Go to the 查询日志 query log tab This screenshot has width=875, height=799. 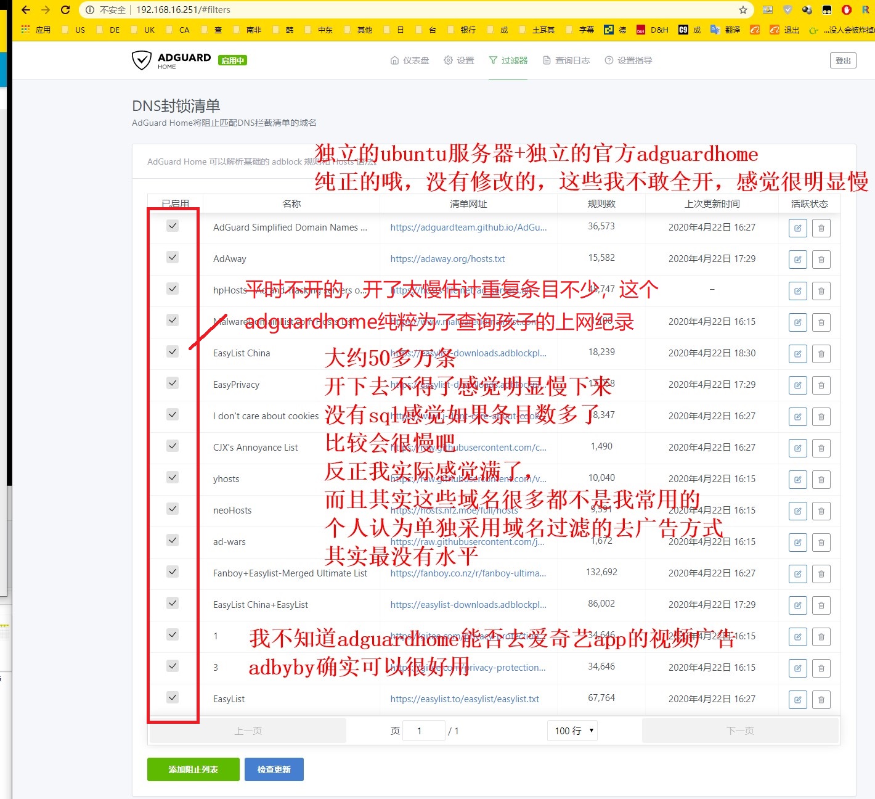pyautogui.click(x=566, y=60)
